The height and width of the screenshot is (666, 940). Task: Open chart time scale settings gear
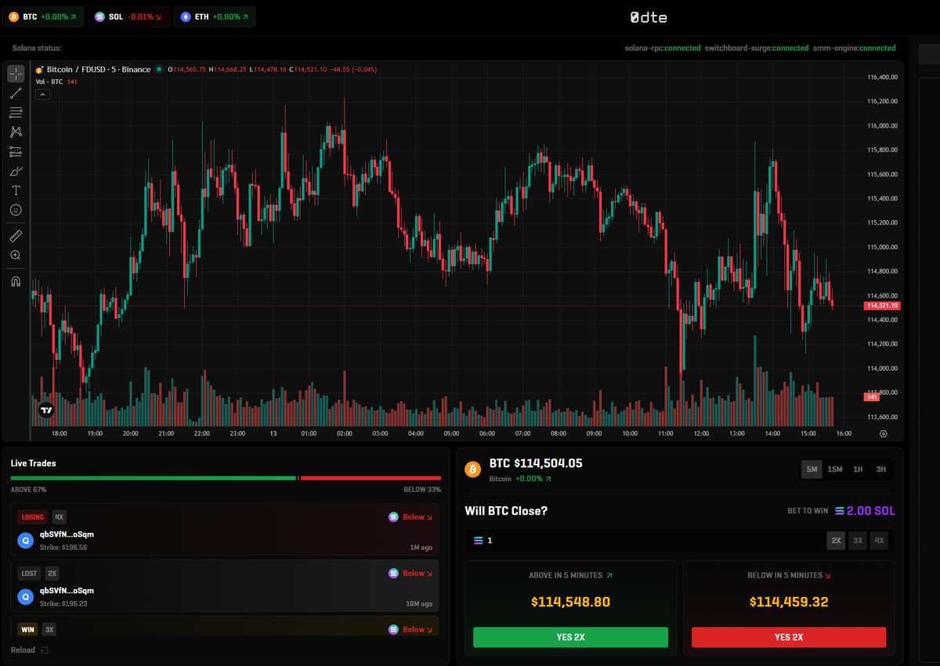point(884,433)
